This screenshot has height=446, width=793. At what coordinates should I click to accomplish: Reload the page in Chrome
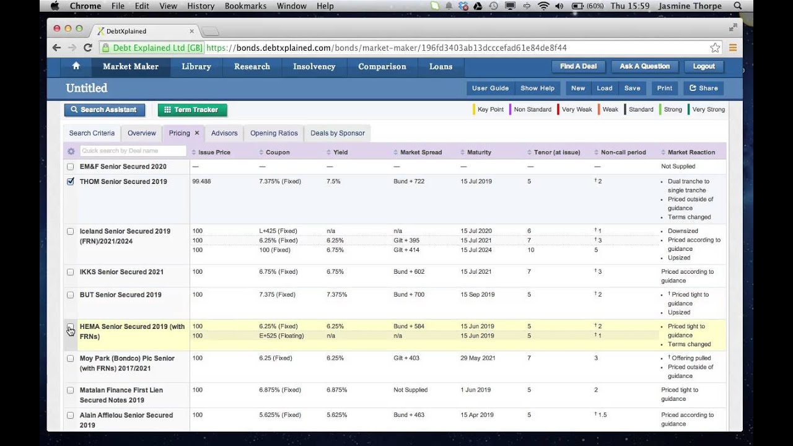88,48
